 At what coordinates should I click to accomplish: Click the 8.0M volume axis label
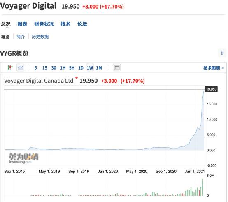[211, 176]
